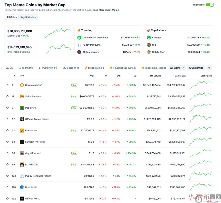Open the Customize table button
The image size is (221, 203).
tap(196, 68)
